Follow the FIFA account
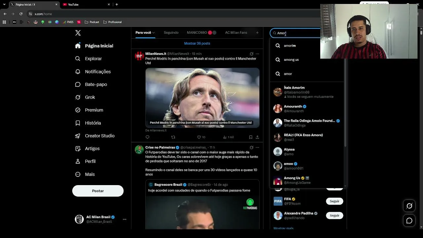The height and width of the screenshot is (238, 423). click(334, 201)
